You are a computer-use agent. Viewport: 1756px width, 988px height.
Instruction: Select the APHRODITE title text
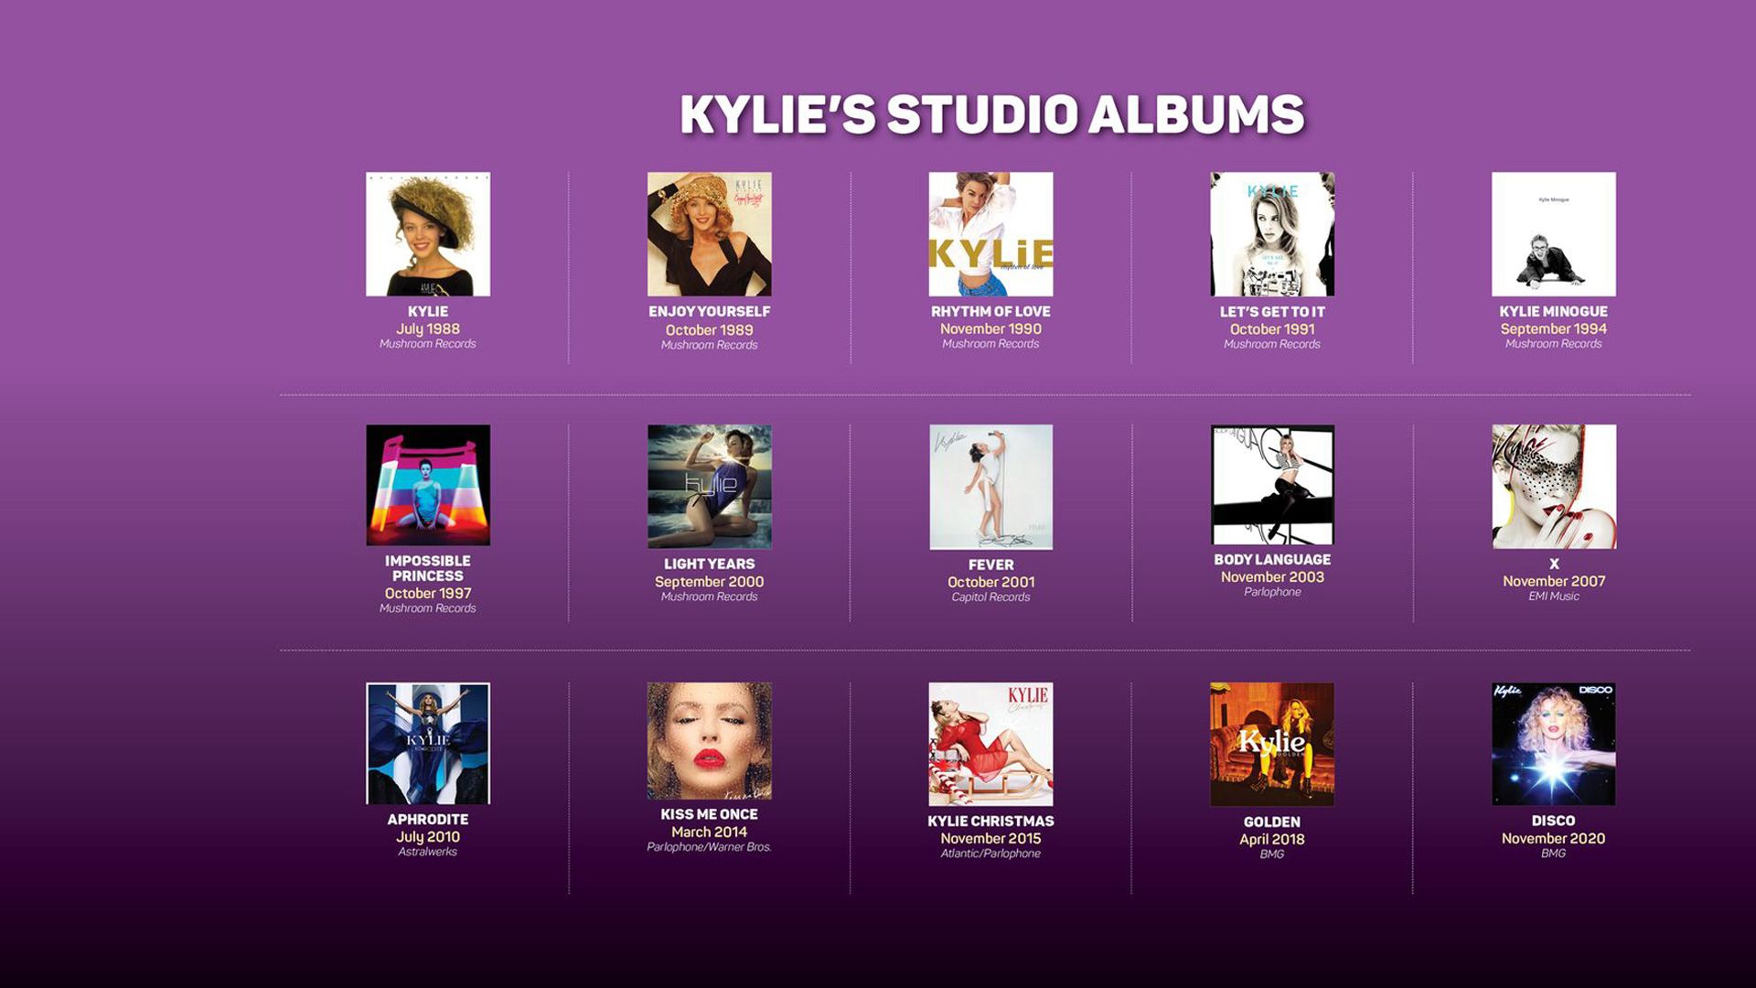point(428,820)
